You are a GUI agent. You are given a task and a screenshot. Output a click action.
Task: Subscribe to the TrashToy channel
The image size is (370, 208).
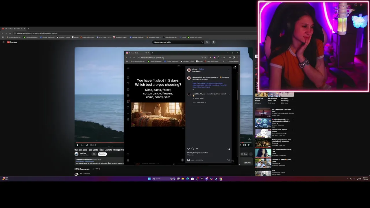tap(102, 154)
